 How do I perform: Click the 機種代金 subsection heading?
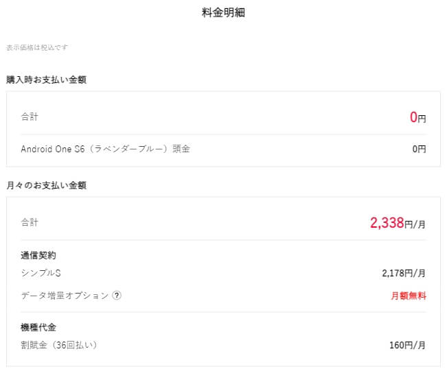point(38,327)
